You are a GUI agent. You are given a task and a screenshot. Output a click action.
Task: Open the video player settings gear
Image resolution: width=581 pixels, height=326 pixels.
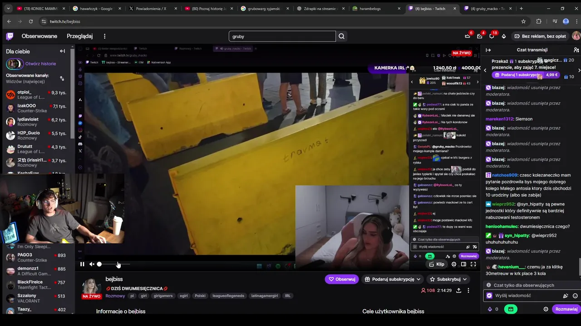(x=454, y=264)
